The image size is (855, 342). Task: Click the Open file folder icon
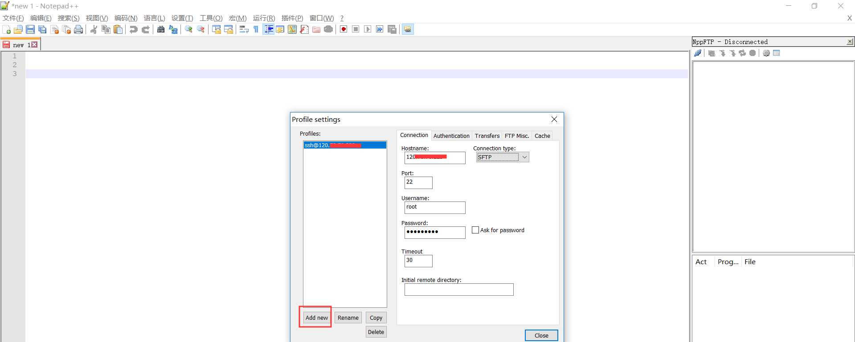tap(18, 29)
